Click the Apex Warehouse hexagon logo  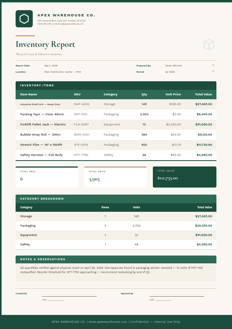[24, 19]
